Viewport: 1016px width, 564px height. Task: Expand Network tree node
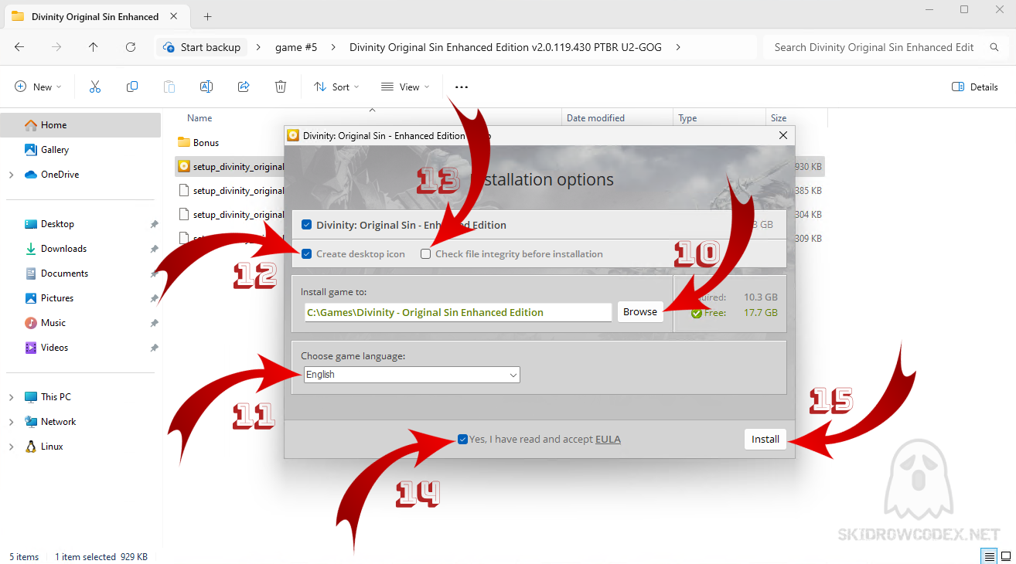(11, 422)
